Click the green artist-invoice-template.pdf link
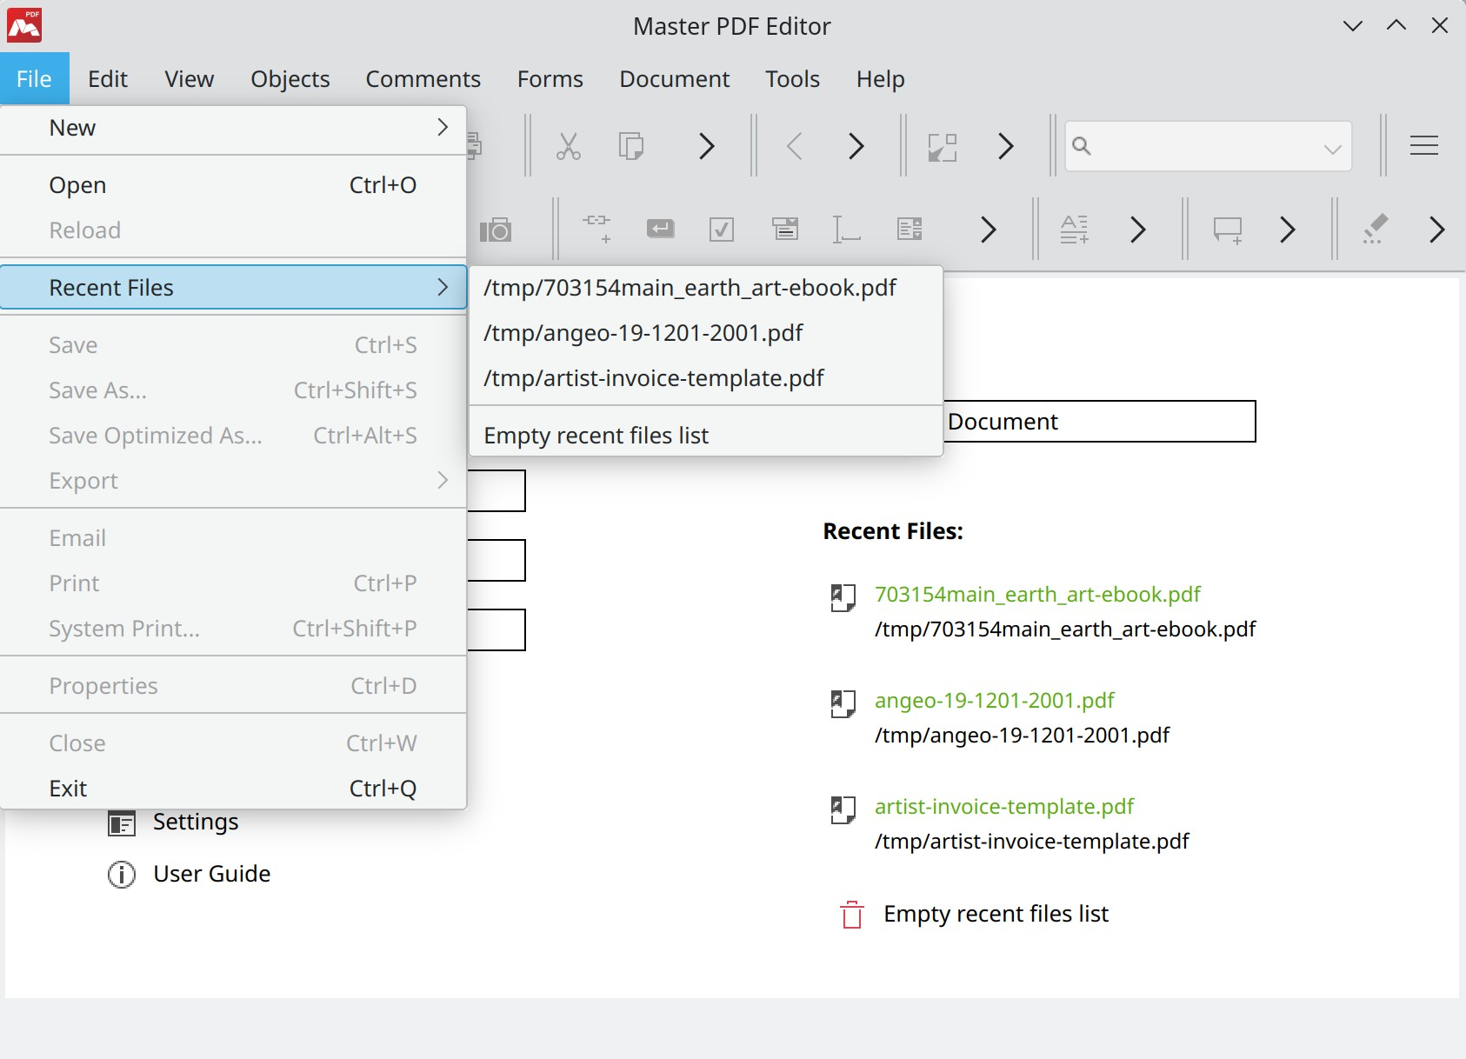This screenshot has height=1059, width=1466. coord(1003,807)
